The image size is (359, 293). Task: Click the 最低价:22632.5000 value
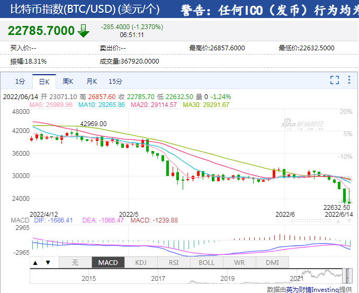tap(307, 48)
